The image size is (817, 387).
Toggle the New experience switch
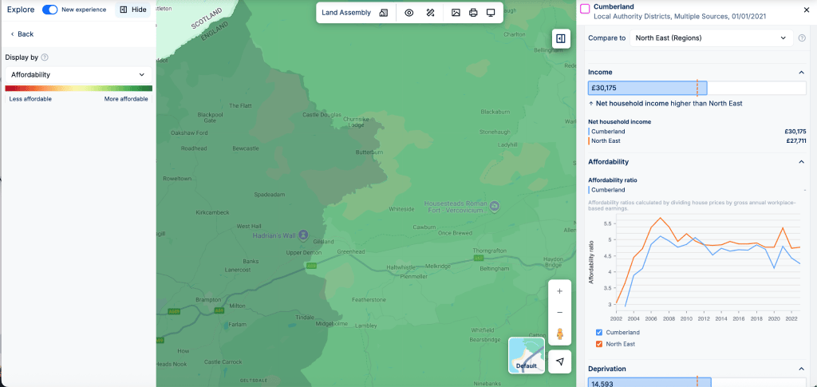pyautogui.click(x=50, y=10)
